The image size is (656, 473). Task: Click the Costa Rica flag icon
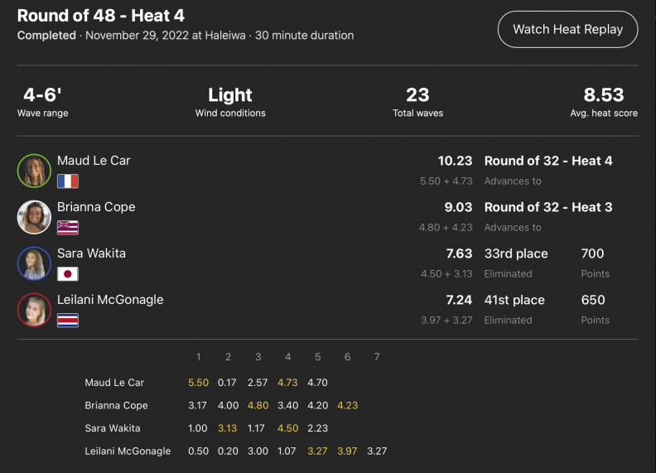67,320
